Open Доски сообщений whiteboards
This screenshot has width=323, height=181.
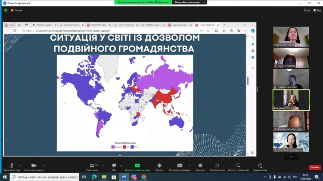[238, 166]
